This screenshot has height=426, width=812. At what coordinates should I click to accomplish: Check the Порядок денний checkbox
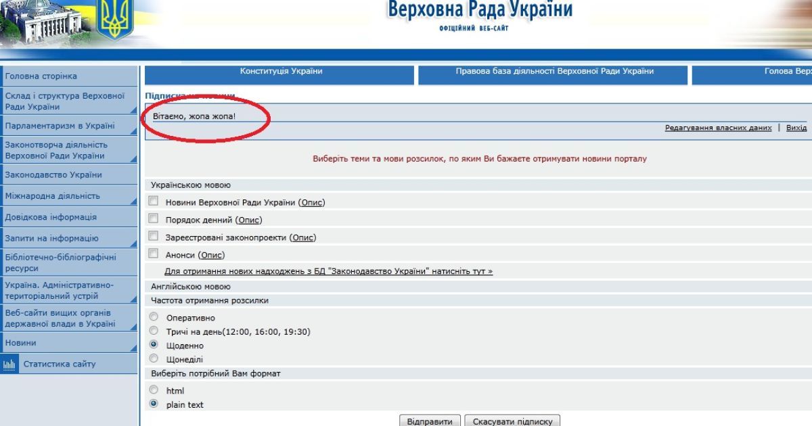(154, 218)
